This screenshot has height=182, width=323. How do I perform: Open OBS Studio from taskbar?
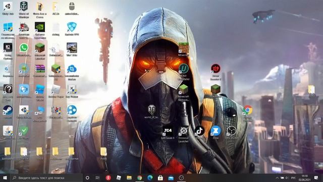pyautogui.click(x=181, y=177)
